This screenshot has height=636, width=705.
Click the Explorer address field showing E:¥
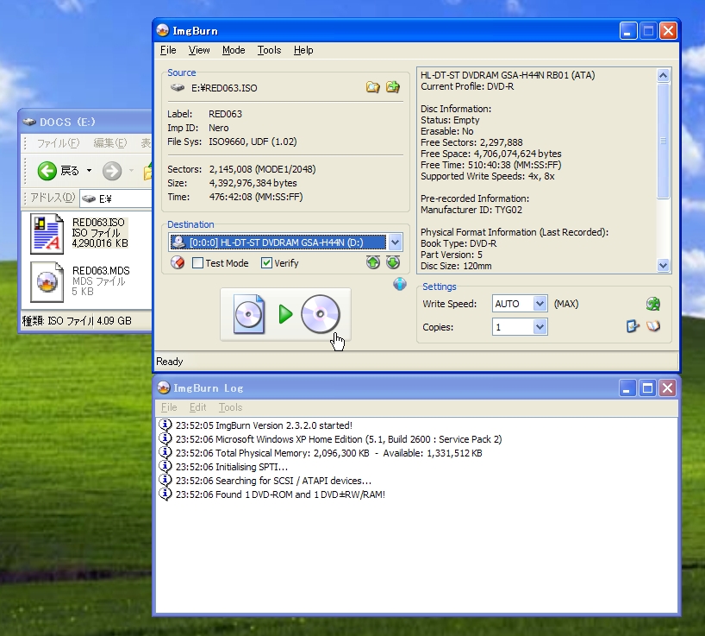116,198
